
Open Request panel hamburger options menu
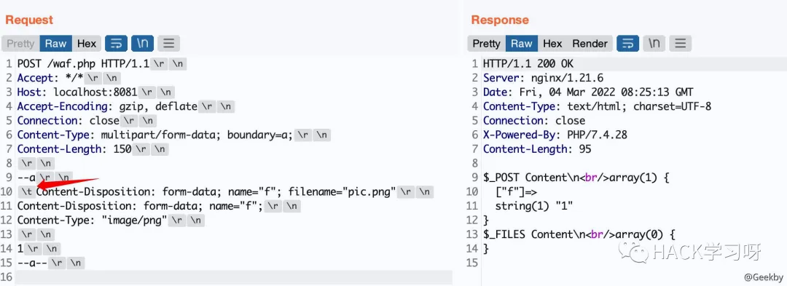(168, 44)
